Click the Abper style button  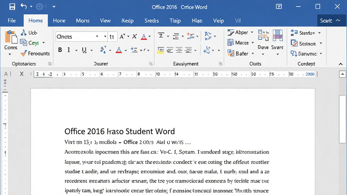pyautogui.click(x=238, y=32)
